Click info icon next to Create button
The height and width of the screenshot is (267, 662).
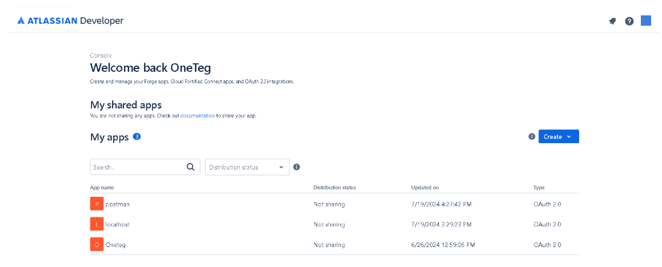click(532, 136)
